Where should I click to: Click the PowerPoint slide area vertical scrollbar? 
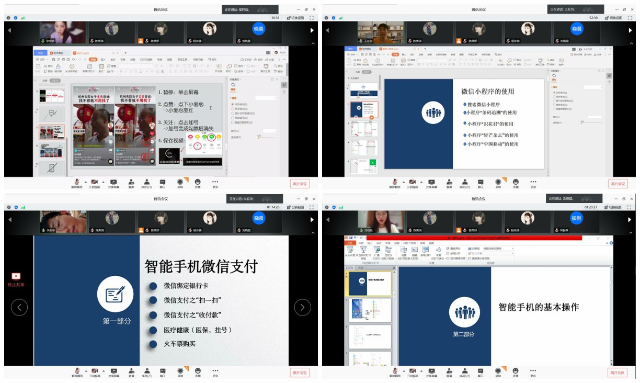[x=612, y=315]
